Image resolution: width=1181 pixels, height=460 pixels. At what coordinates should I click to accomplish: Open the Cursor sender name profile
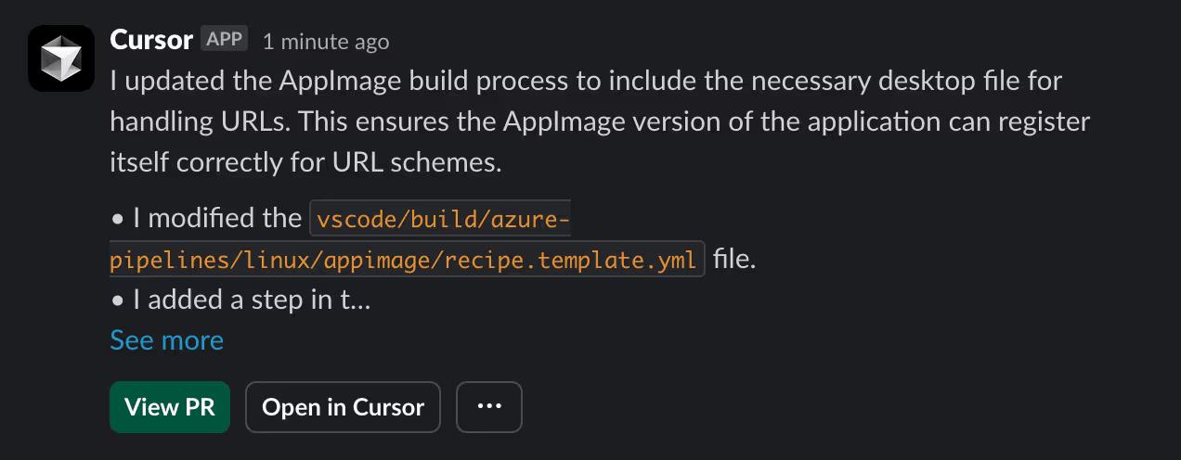click(x=151, y=40)
